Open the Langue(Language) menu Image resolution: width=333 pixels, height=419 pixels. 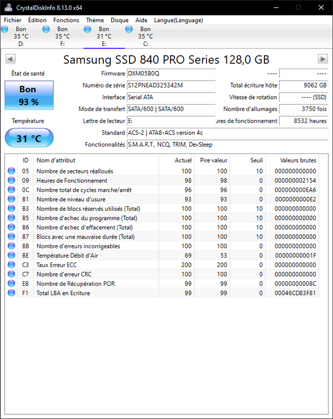178,20
